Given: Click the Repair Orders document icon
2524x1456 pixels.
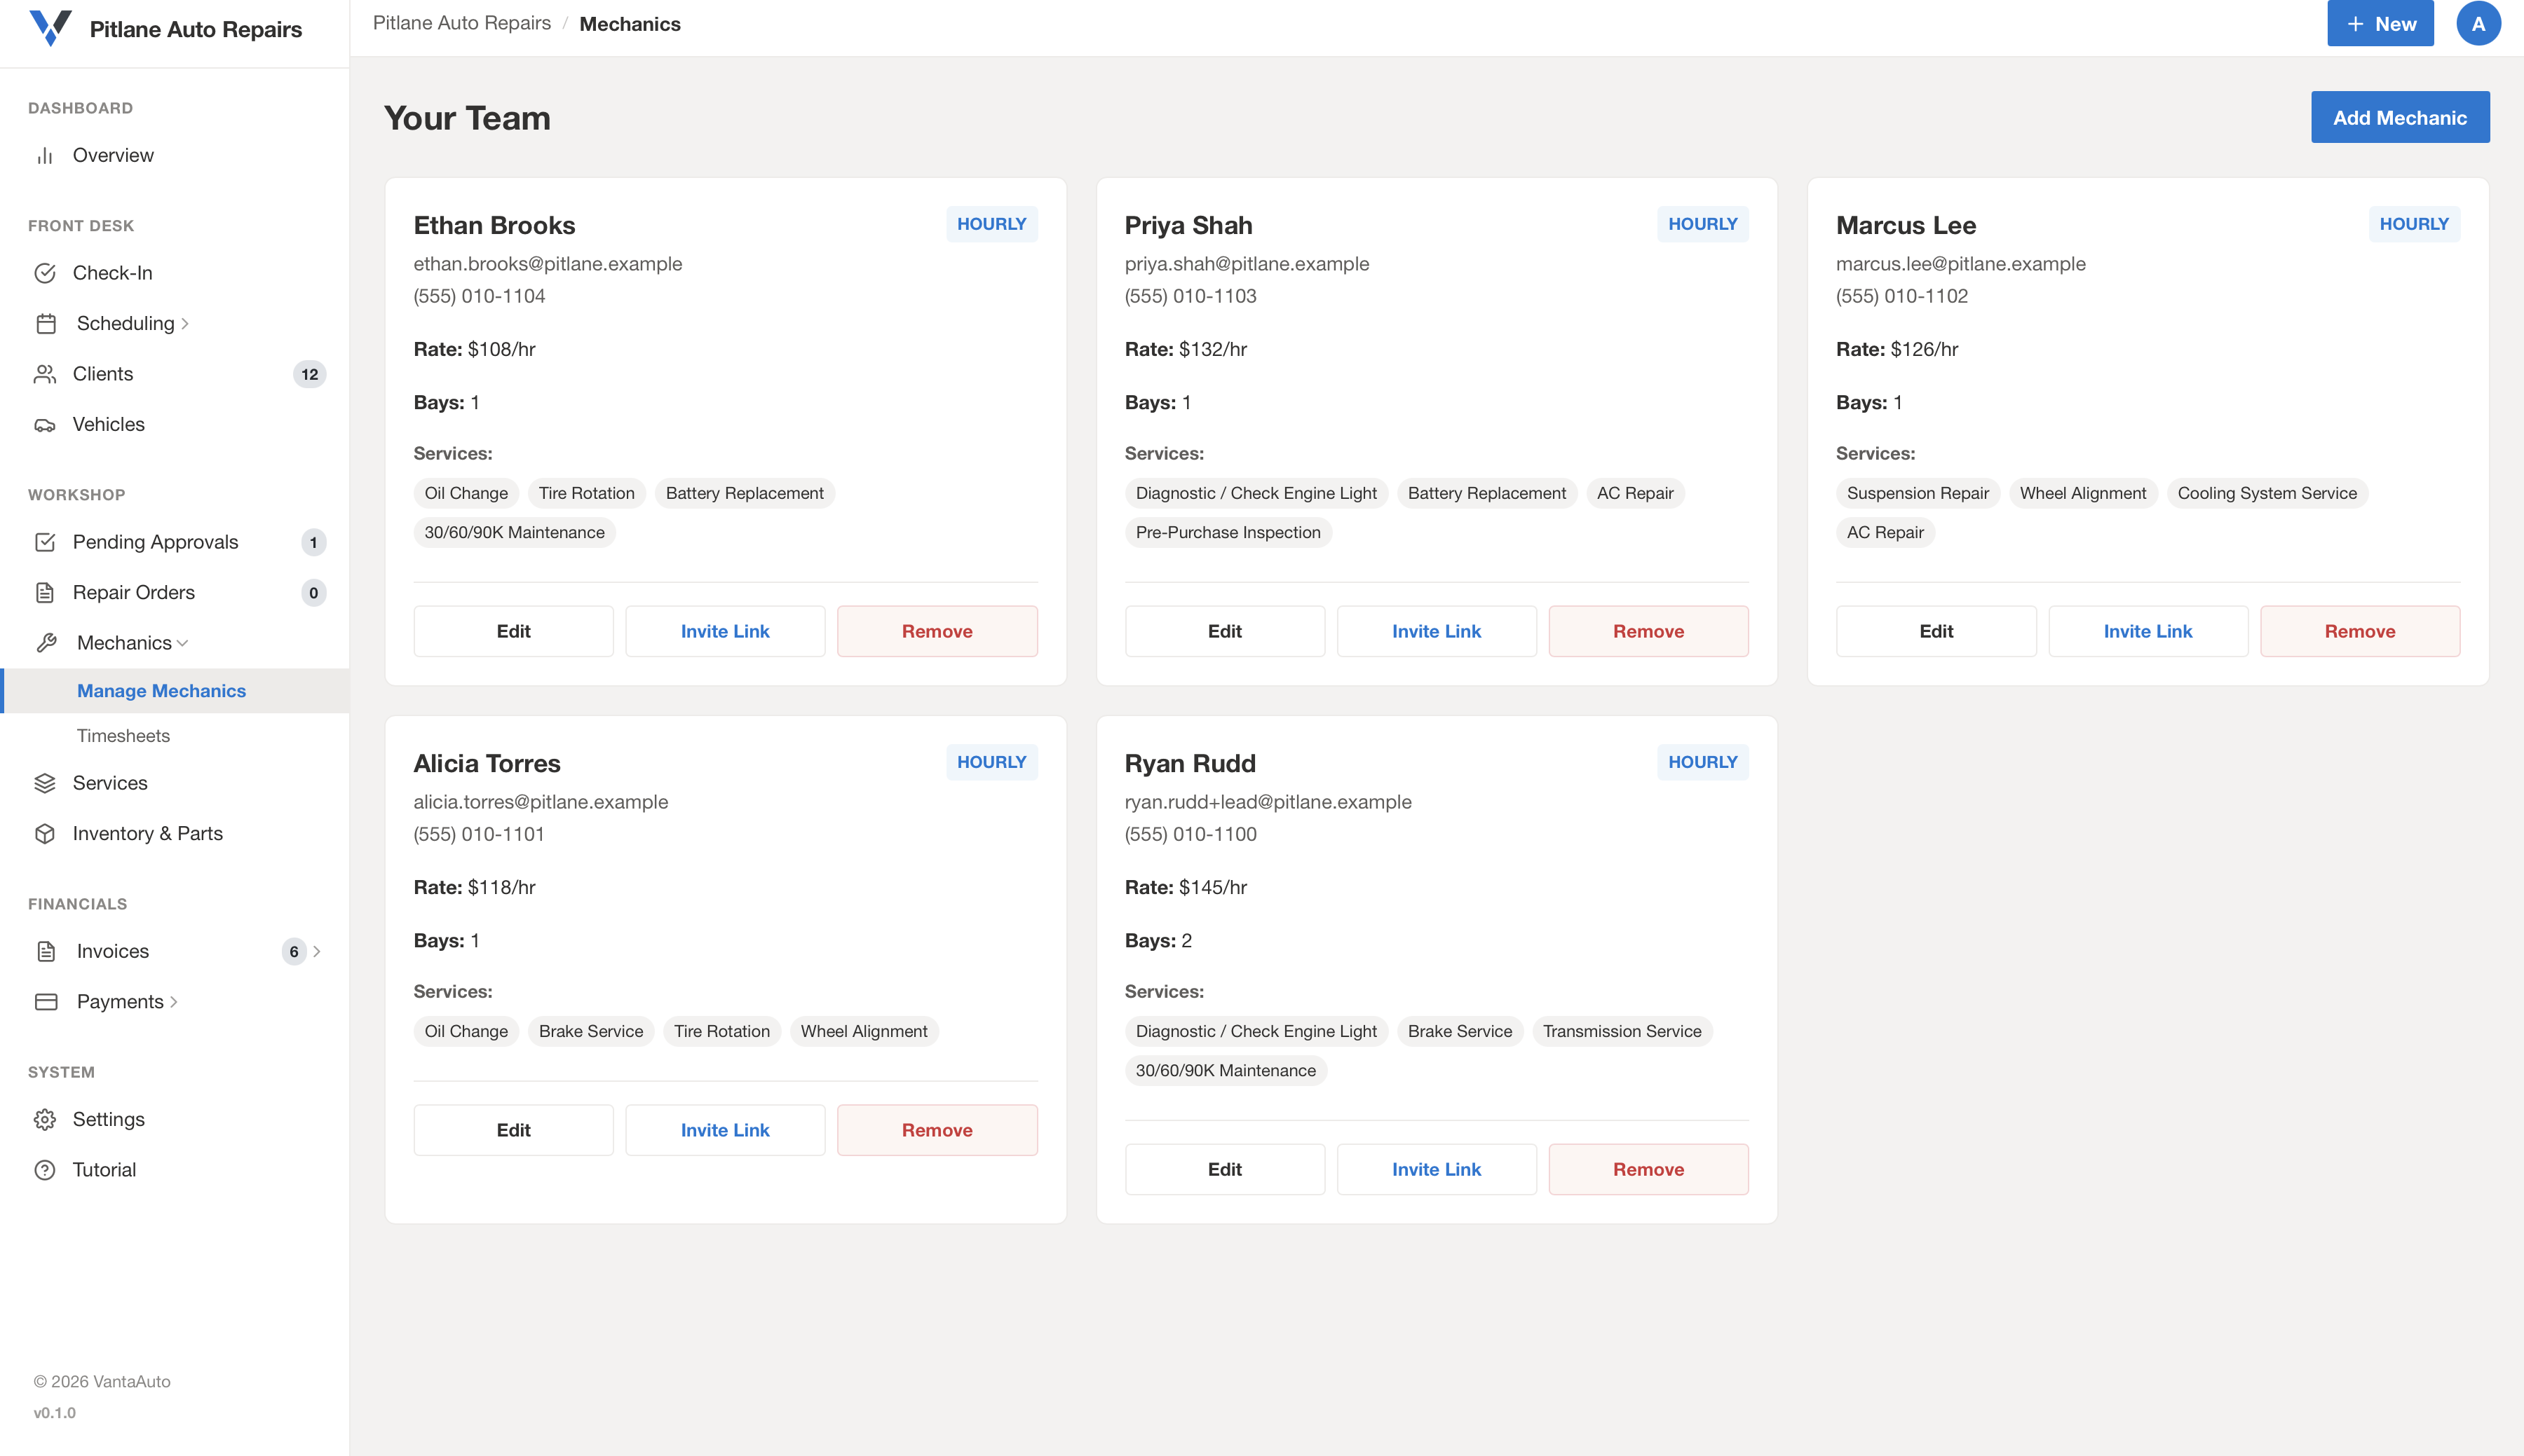Looking at the screenshot, I should pos(45,593).
